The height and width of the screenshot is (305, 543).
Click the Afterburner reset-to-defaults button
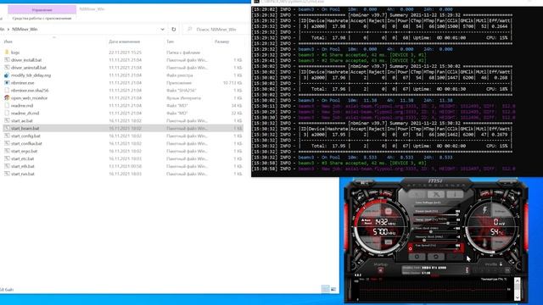pos(435,257)
